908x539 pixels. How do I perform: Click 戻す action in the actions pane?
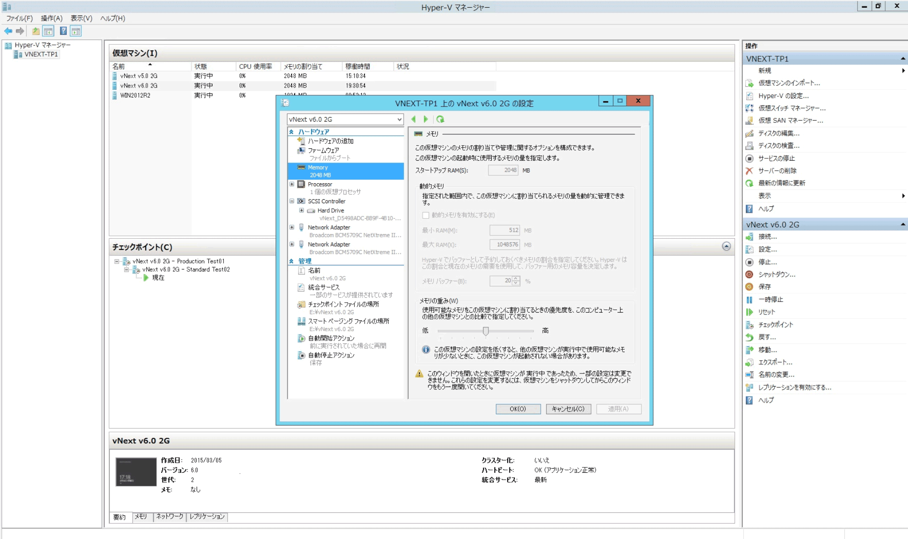pyautogui.click(x=767, y=337)
